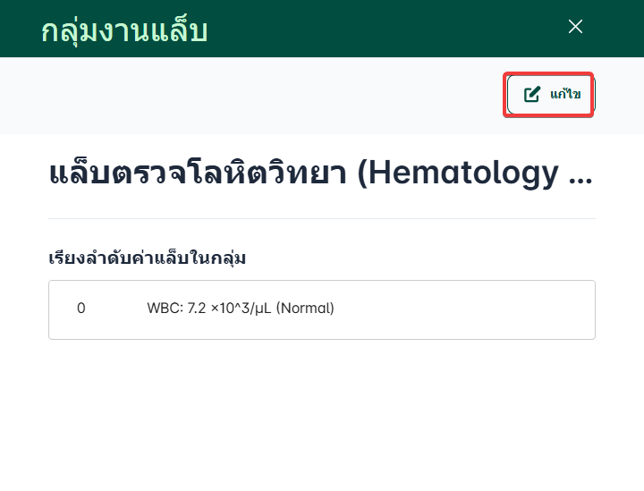Screen dimensions: 644x491
Task: Click the blank margin left of the heading
Action: coord(23,174)
